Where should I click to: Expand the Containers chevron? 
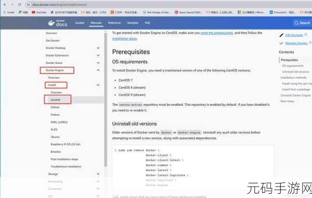98,189
